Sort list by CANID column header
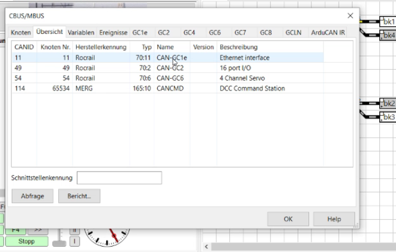The width and height of the screenshot is (396, 252). [24, 46]
